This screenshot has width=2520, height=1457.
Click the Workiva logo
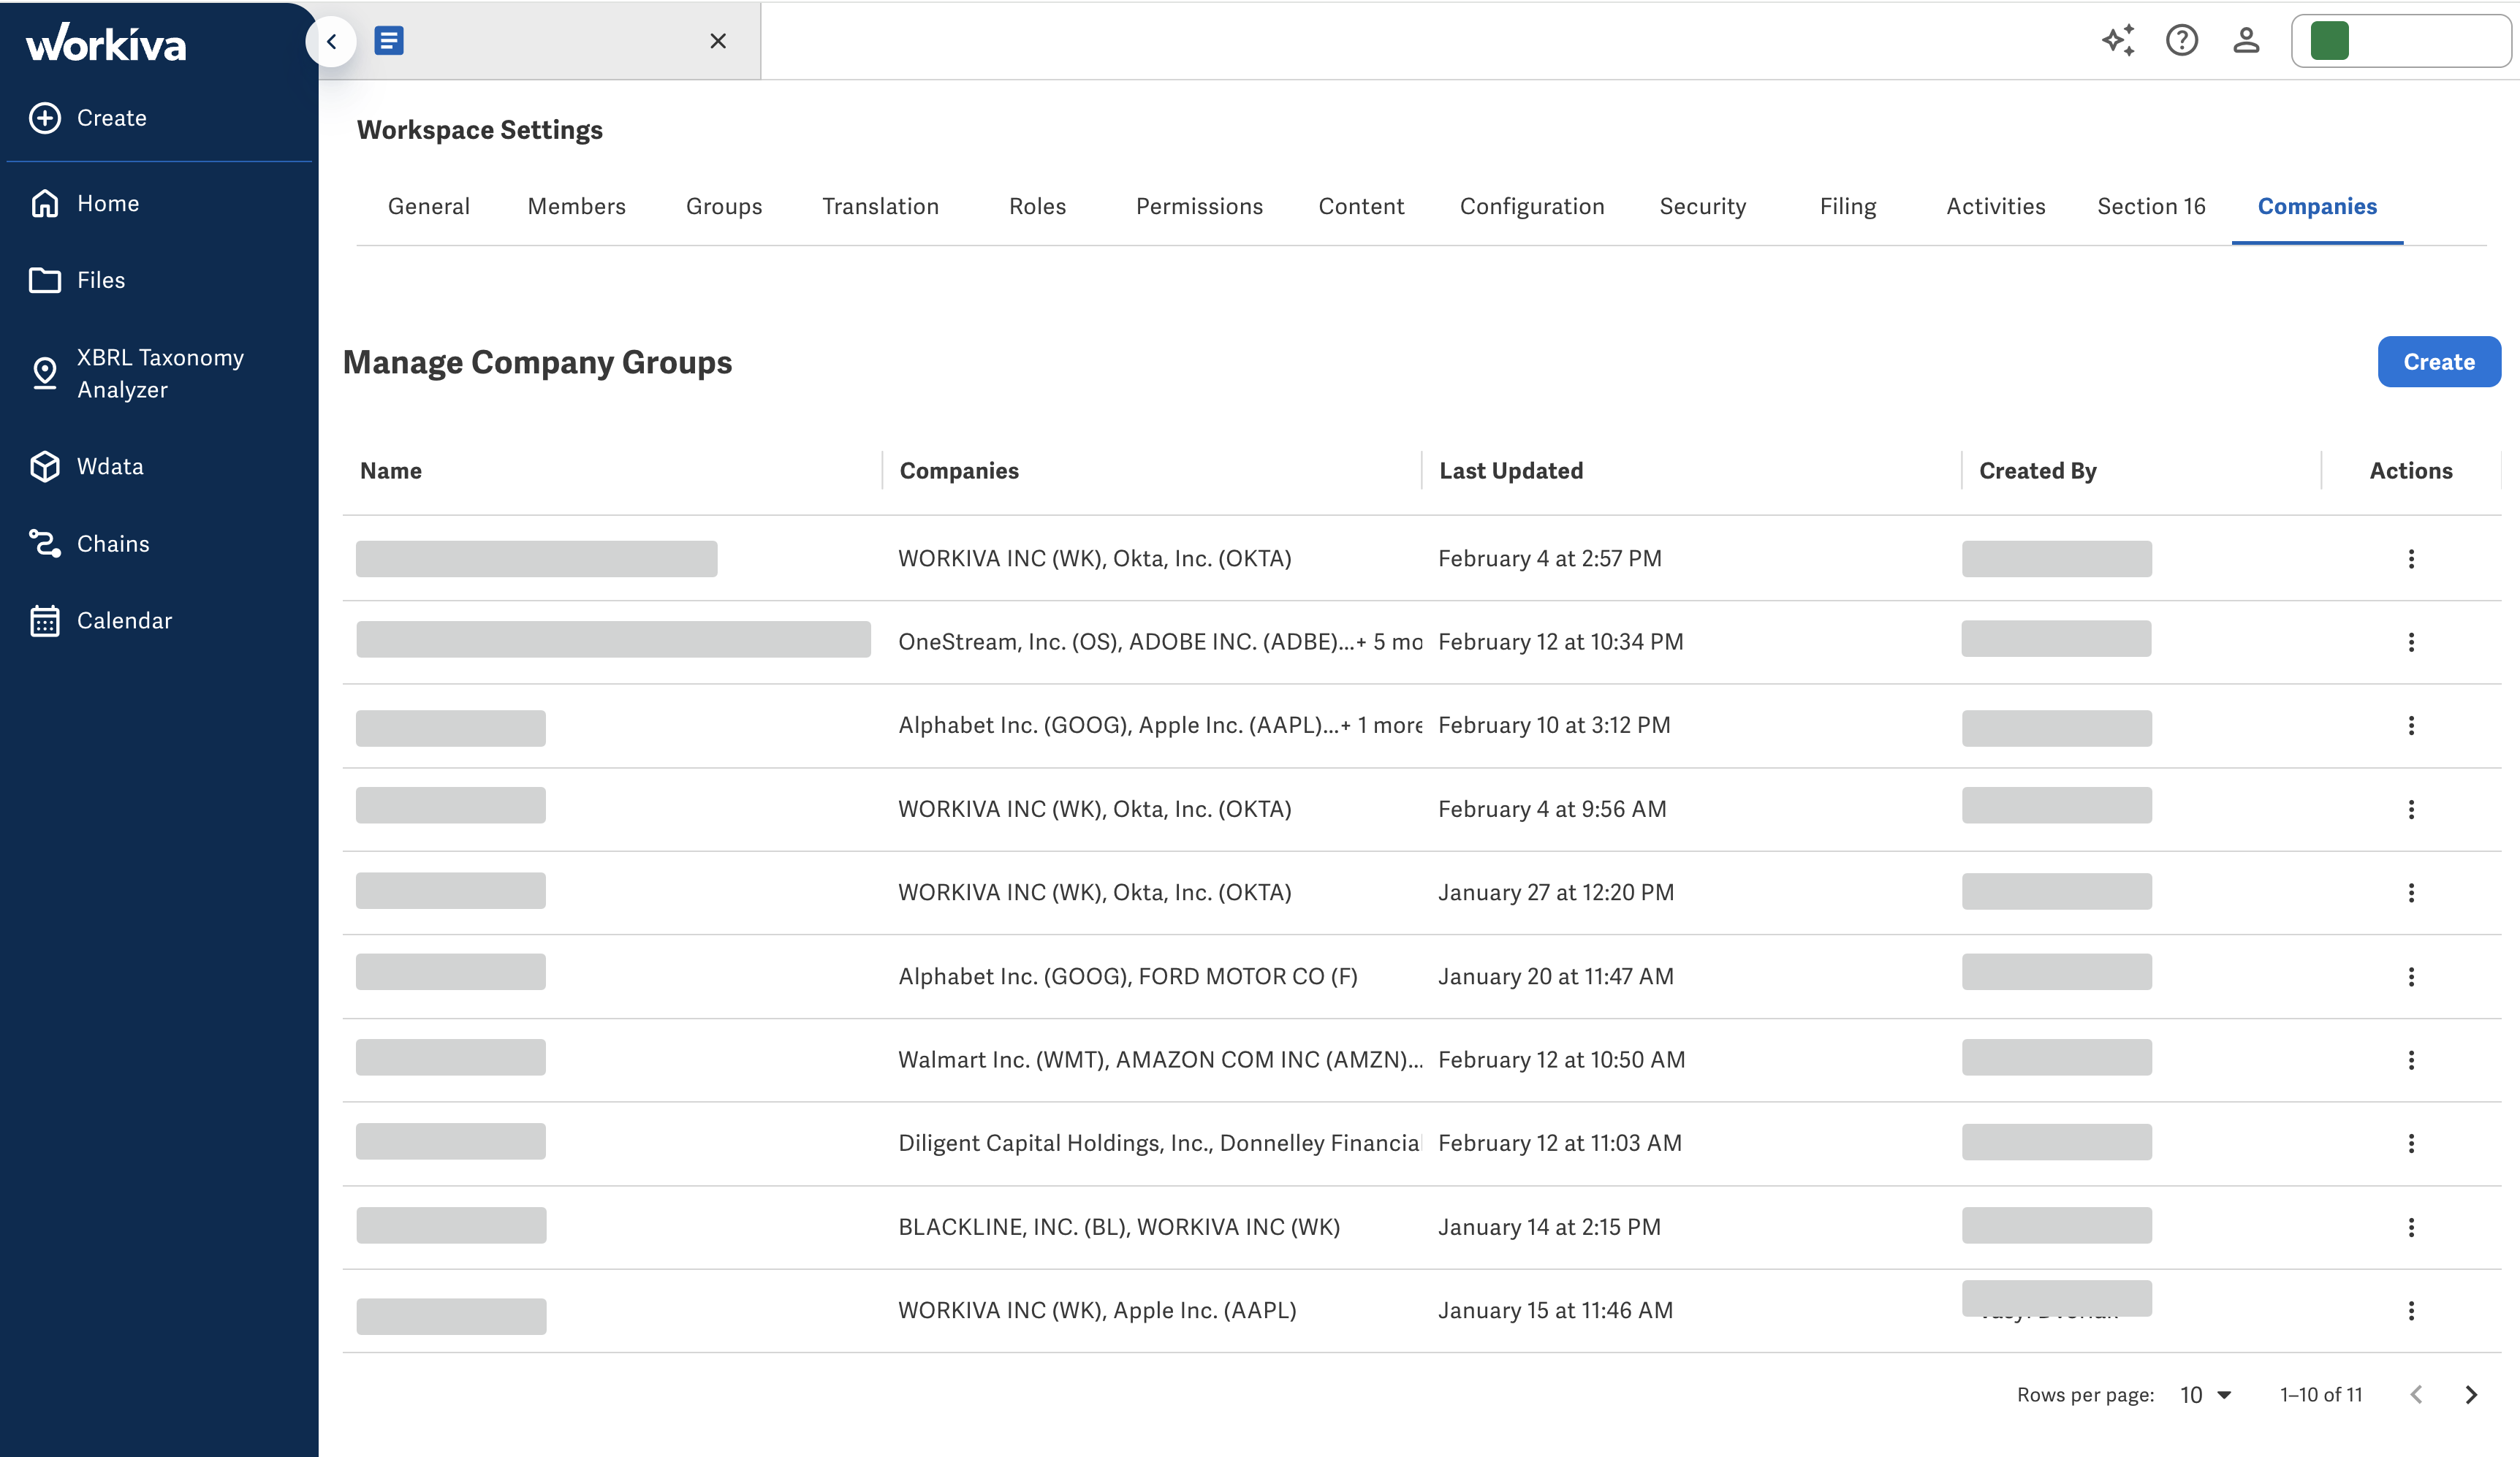(x=106, y=43)
